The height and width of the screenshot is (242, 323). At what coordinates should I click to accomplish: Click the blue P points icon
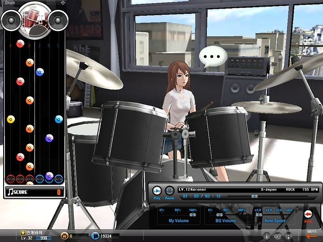coord(95,236)
